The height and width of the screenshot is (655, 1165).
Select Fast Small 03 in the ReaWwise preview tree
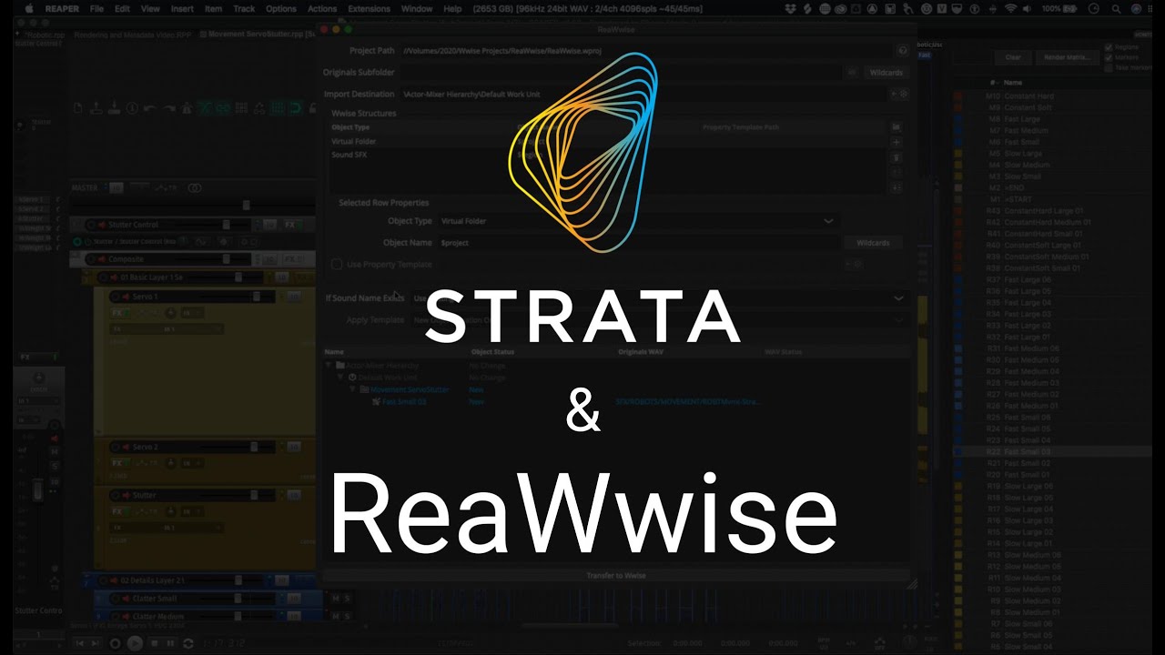(x=404, y=401)
